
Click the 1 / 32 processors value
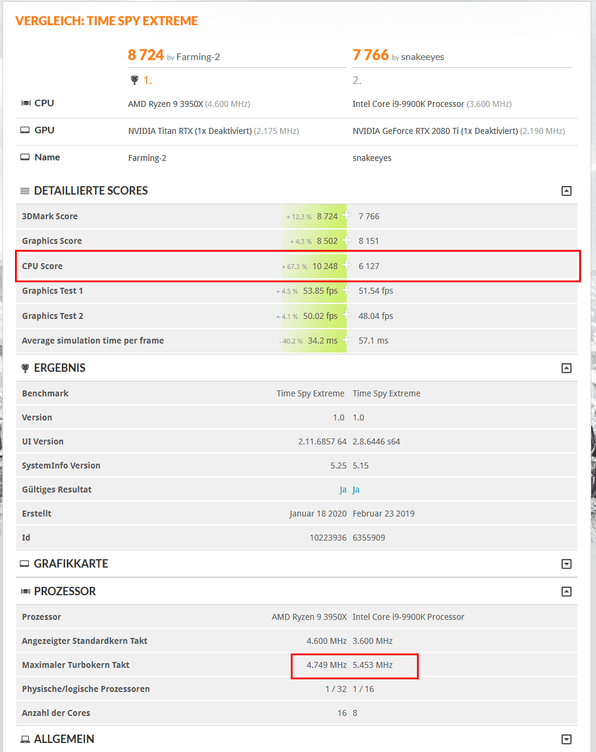(336, 689)
